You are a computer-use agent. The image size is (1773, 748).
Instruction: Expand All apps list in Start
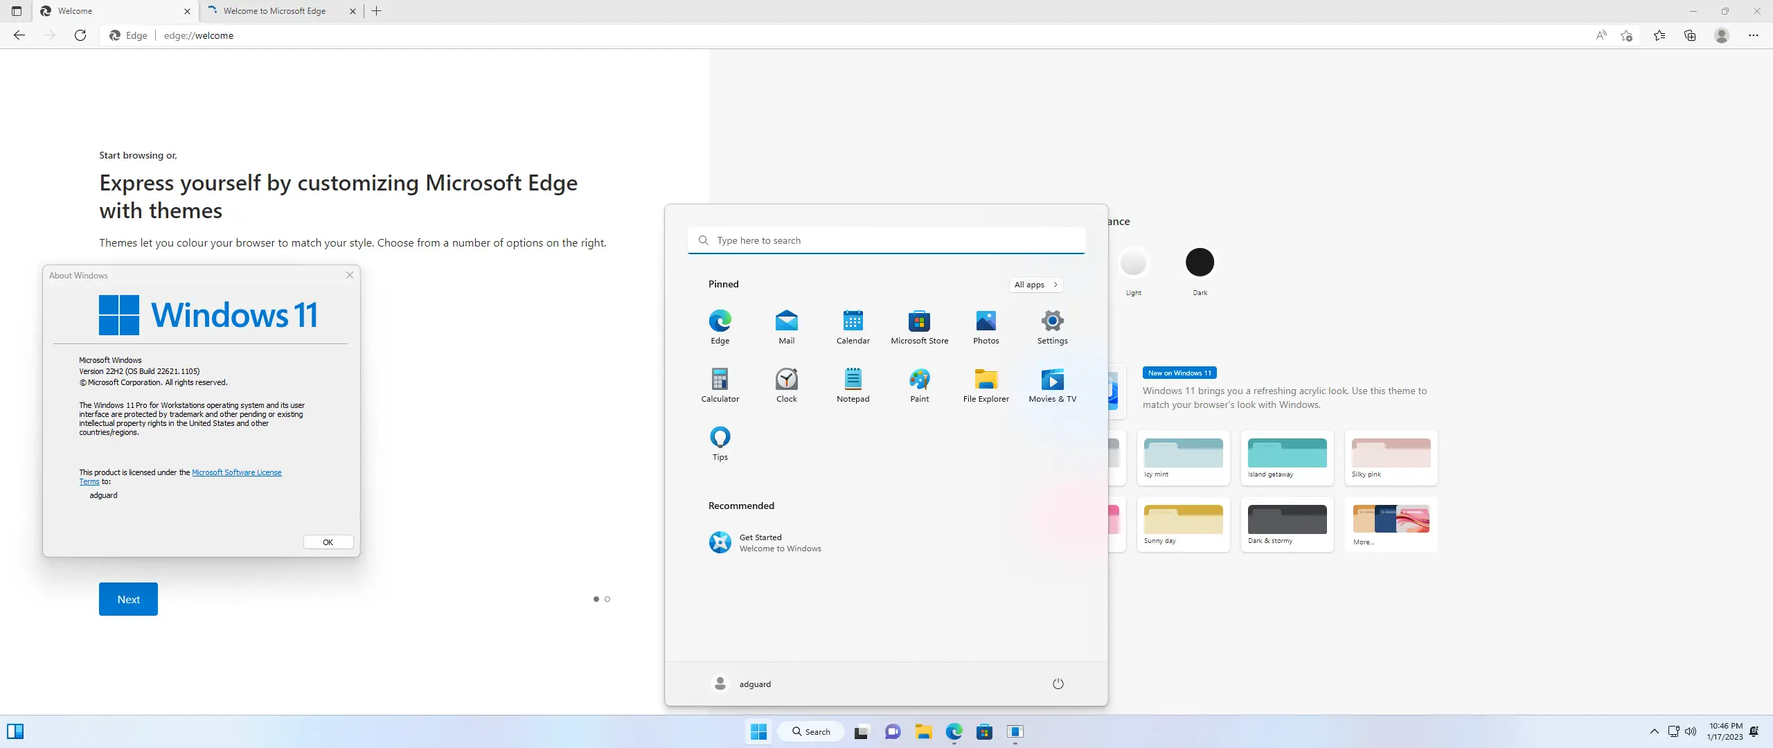[x=1035, y=285]
